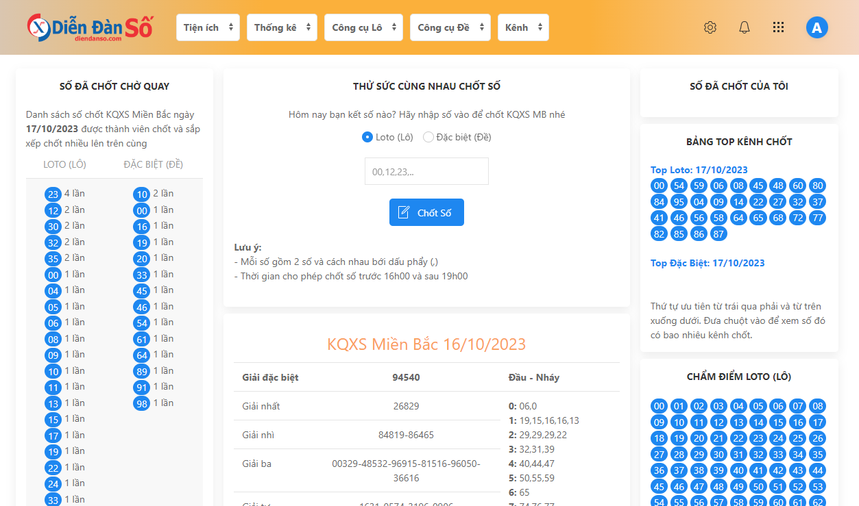
Task: Open the apps grid icon
Action: coord(778,27)
